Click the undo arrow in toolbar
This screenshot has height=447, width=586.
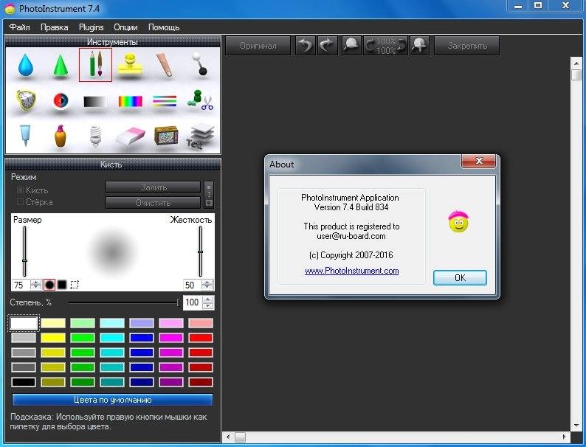(x=306, y=46)
